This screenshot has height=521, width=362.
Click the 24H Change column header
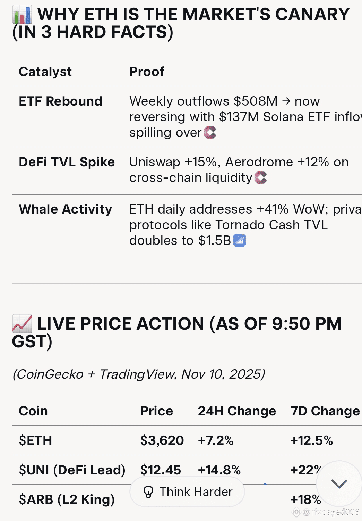[x=237, y=411]
